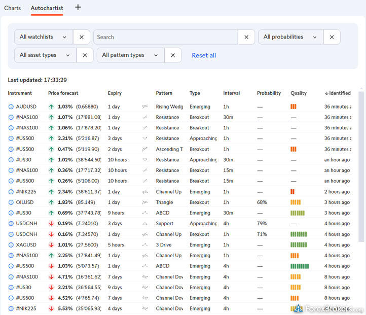Sort by Price forecast column header
The image size is (366, 315).
(x=63, y=93)
